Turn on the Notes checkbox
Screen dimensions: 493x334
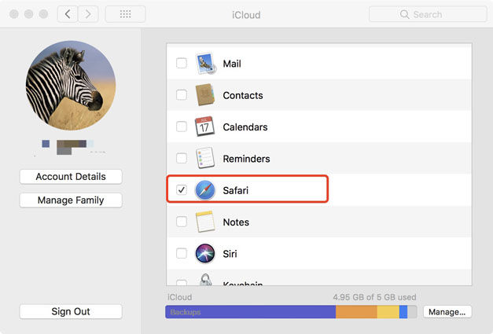[x=182, y=222]
